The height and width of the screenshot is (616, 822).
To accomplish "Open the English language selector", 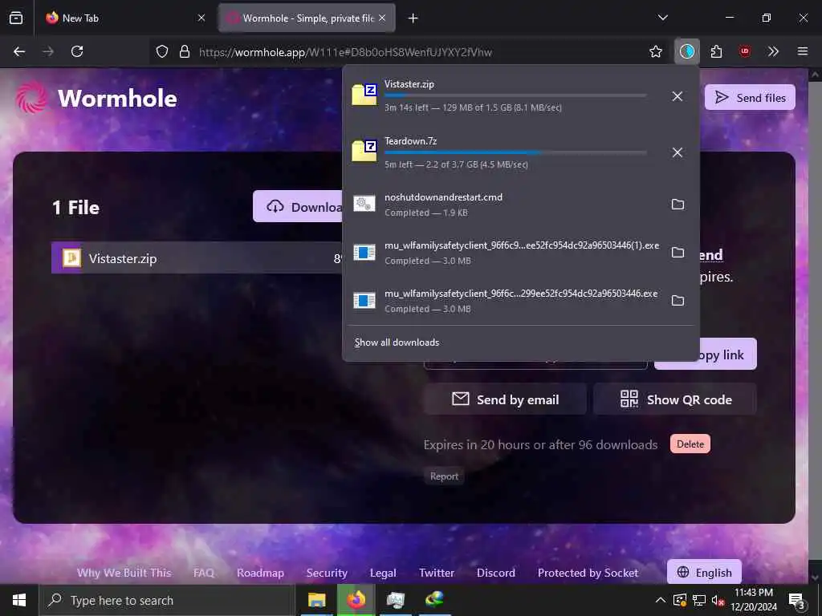I will tap(704, 572).
